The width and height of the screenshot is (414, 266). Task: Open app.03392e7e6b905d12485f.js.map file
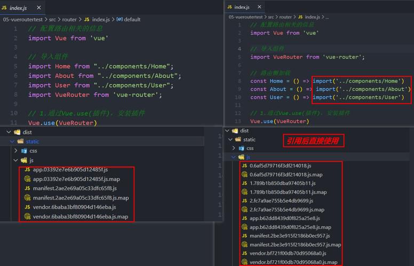[x=76, y=179]
